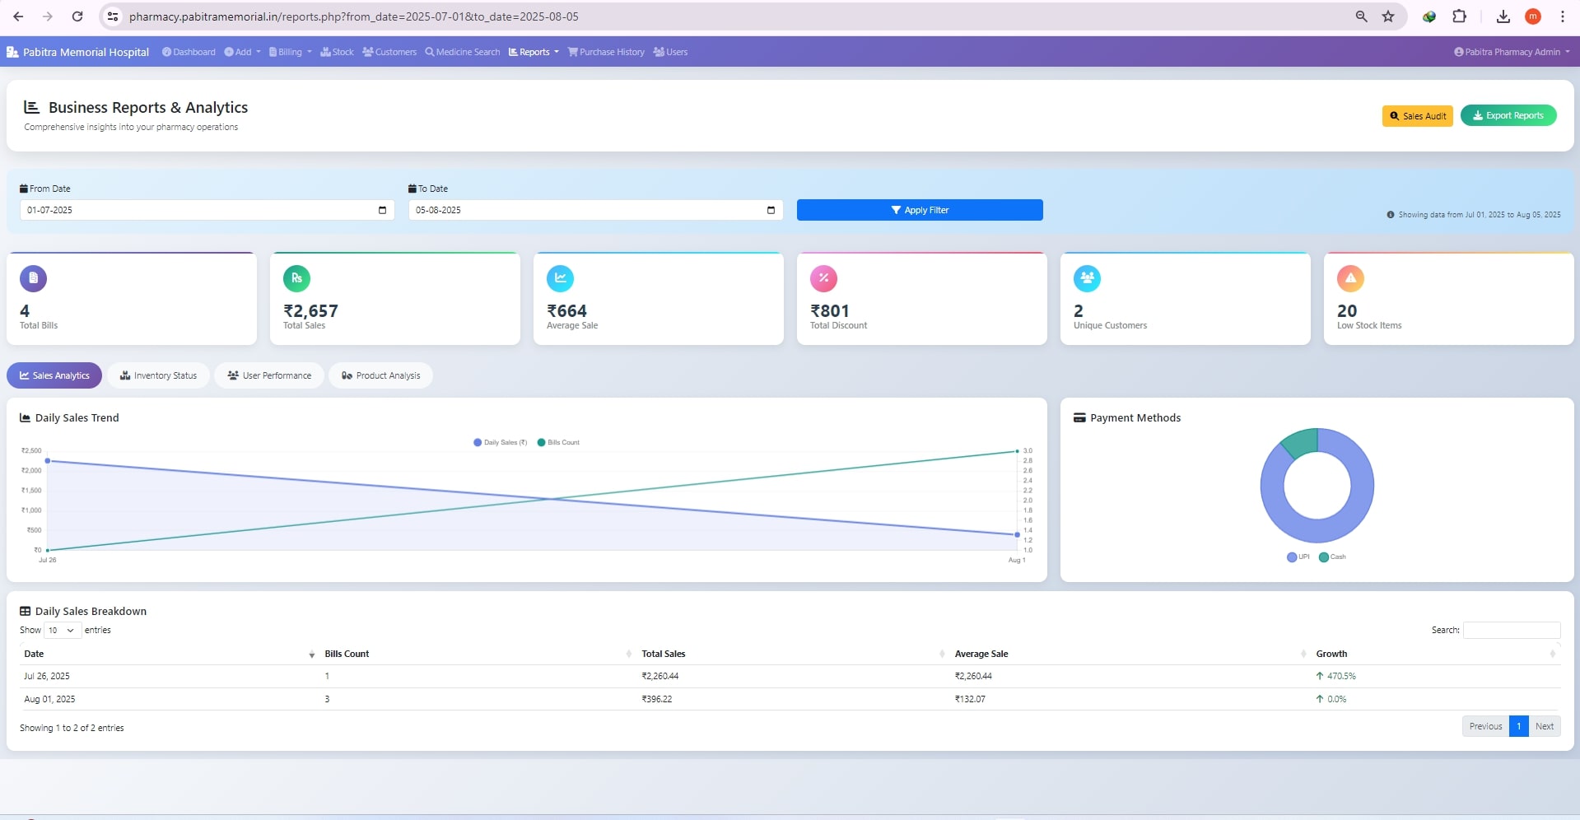Open the browser extensions puzzle icon
Viewport: 1580px width, 820px height.
coord(1459,16)
